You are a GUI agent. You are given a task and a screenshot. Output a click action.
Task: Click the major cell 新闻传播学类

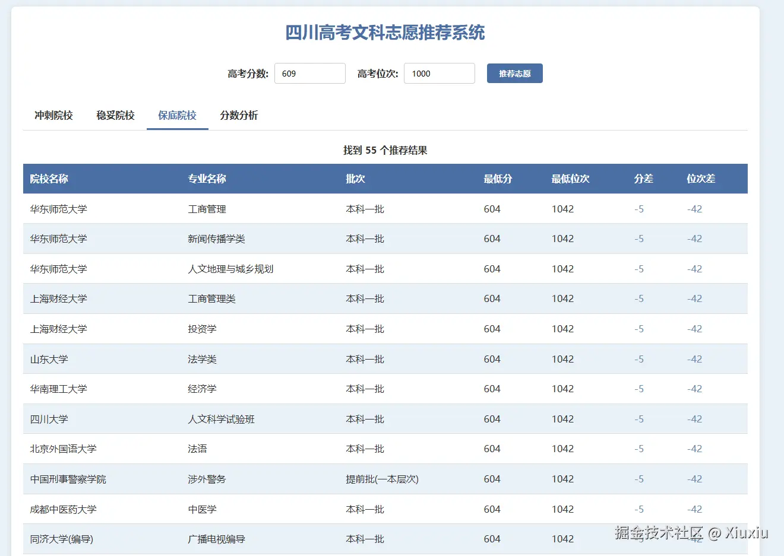coord(217,239)
